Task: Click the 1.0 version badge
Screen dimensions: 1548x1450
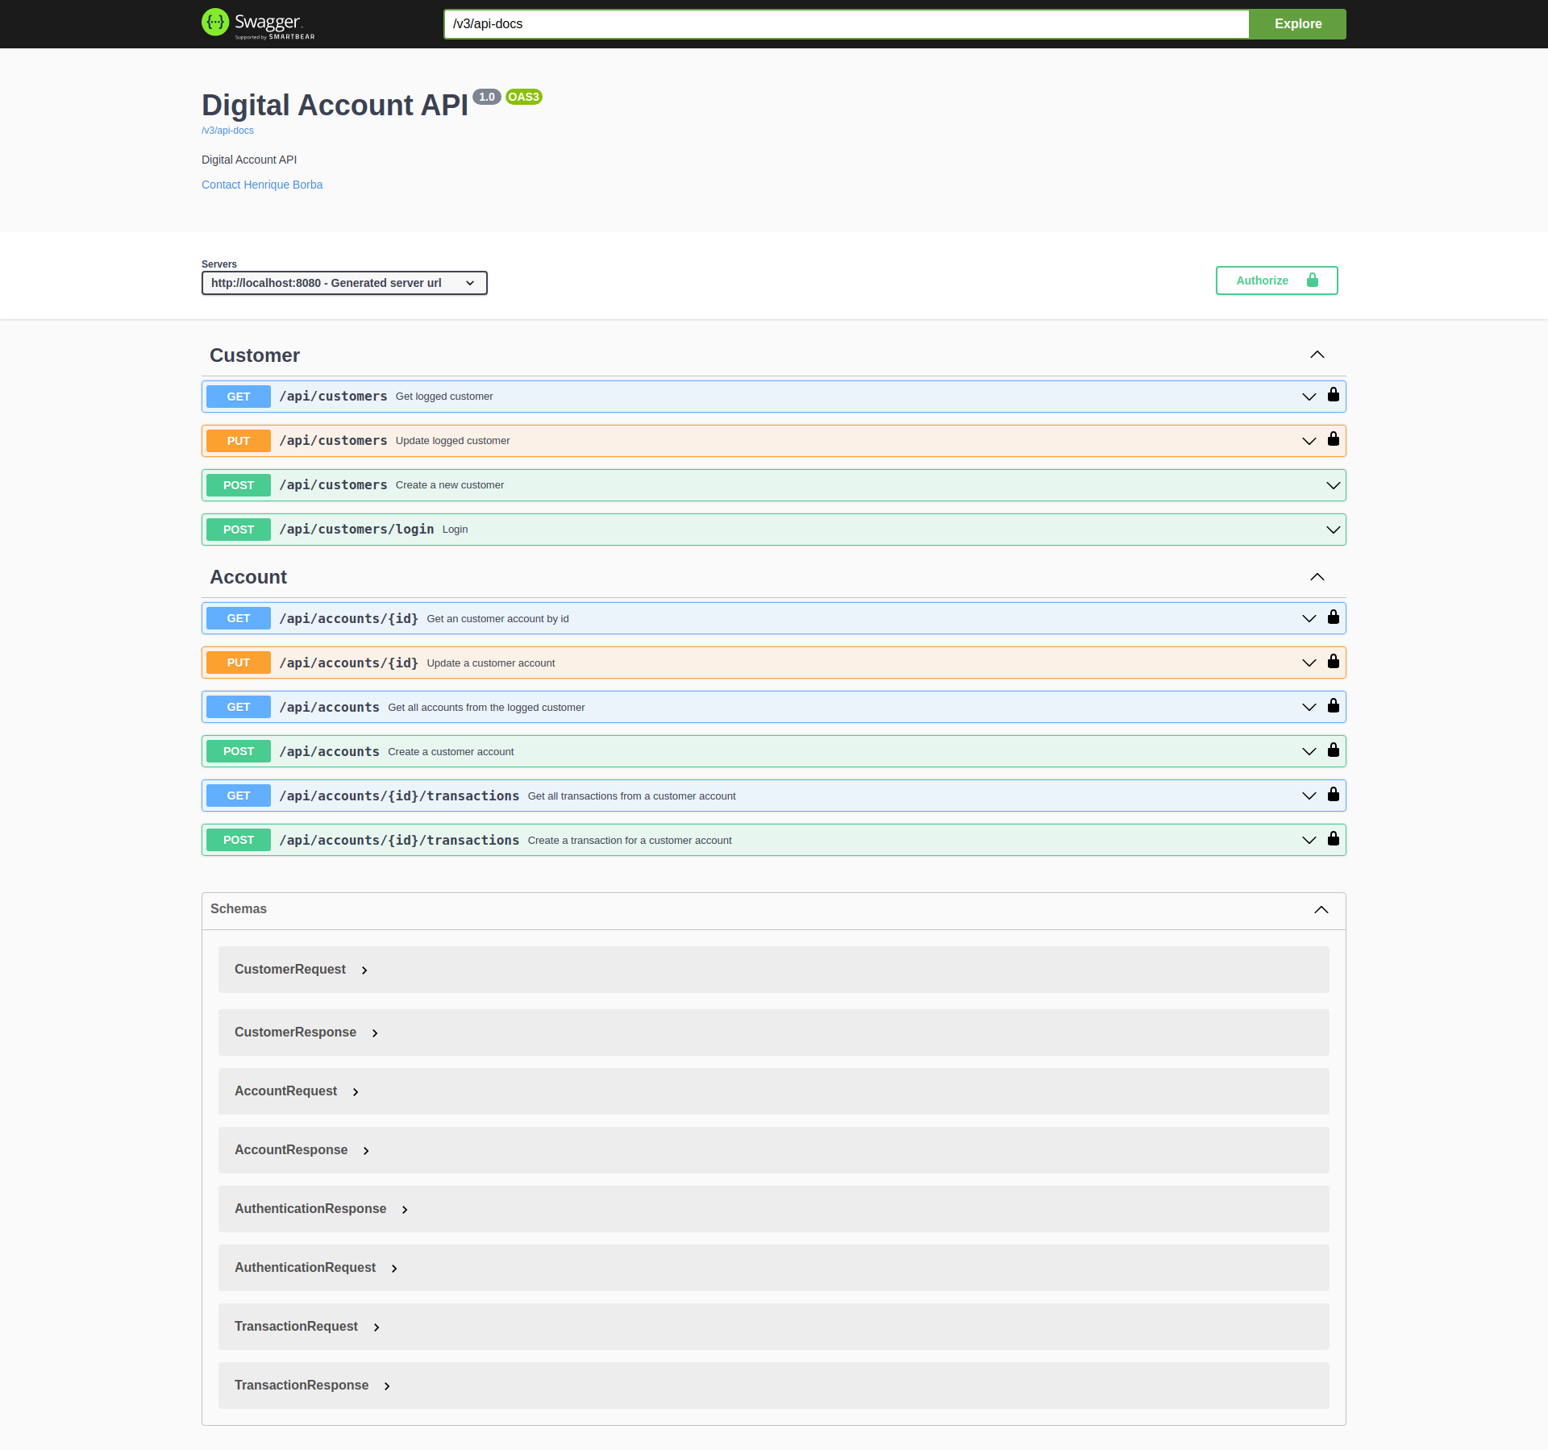Action: 487,97
